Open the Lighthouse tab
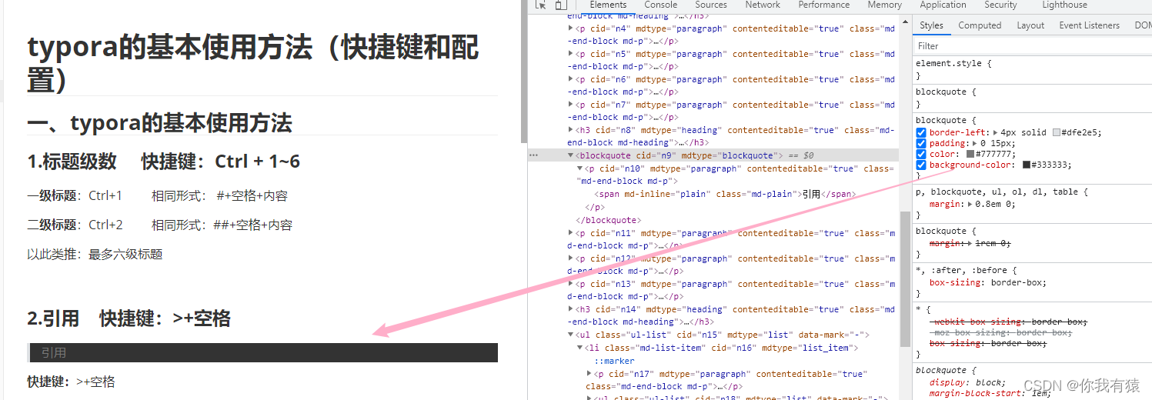Viewport: 1152px width, 400px height. point(1064,5)
